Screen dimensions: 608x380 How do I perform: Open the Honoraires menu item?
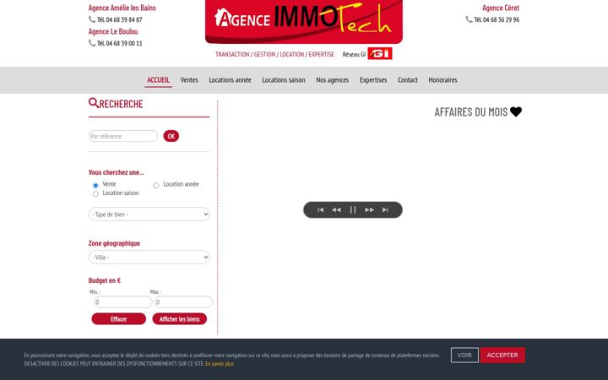click(x=442, y=80)
